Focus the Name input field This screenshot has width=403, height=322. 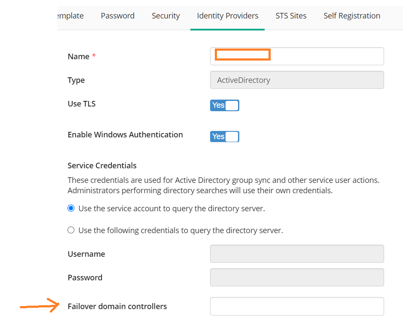[297, 56]
